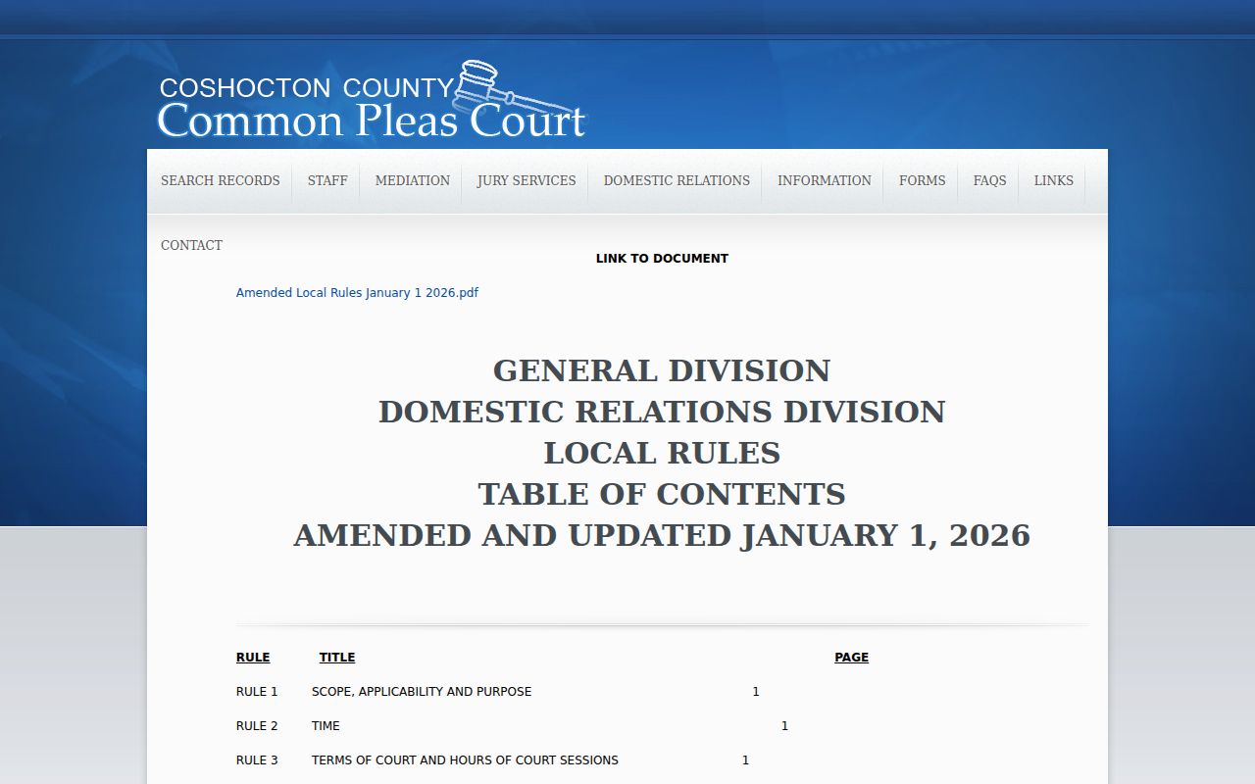Click the GENERAL DIVISION heading
This screenshot has height=784, width=1255.
tap(662, 370)
